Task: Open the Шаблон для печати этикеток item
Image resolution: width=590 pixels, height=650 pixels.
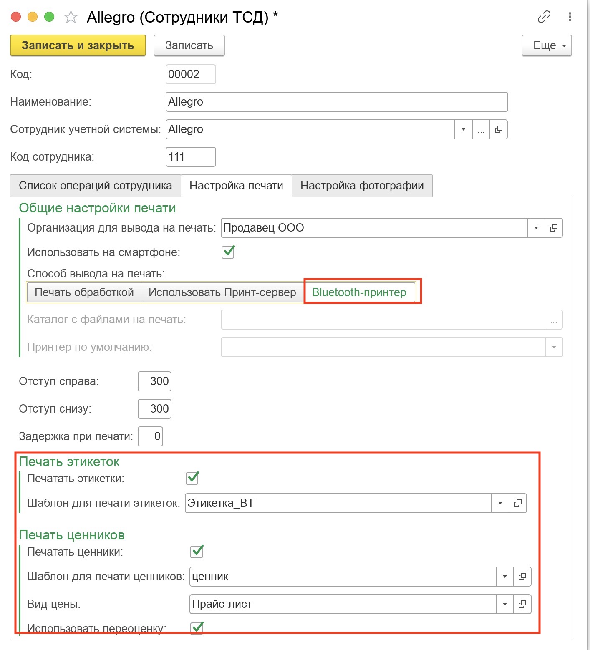Action: click(x=518, y=503)
